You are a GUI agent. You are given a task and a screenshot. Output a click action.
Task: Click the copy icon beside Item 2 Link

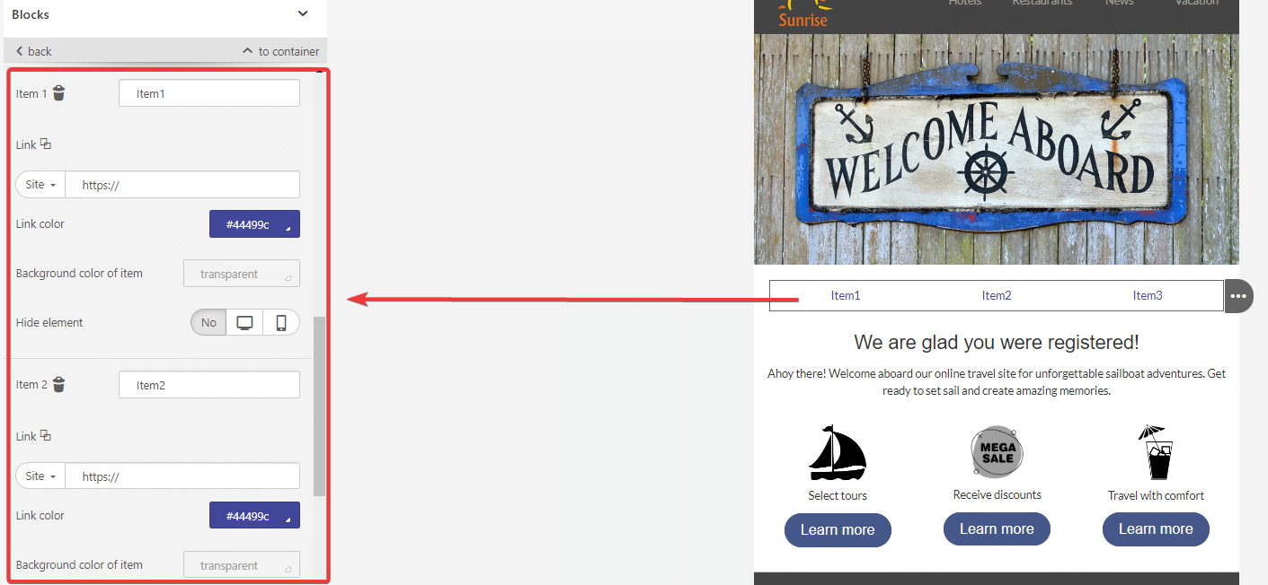point(46,435)
